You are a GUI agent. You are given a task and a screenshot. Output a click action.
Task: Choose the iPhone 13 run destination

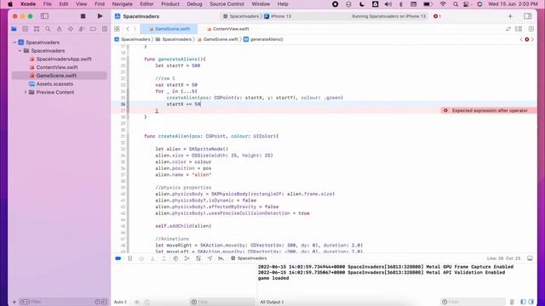pyautogui.click(x=278, y=16)
